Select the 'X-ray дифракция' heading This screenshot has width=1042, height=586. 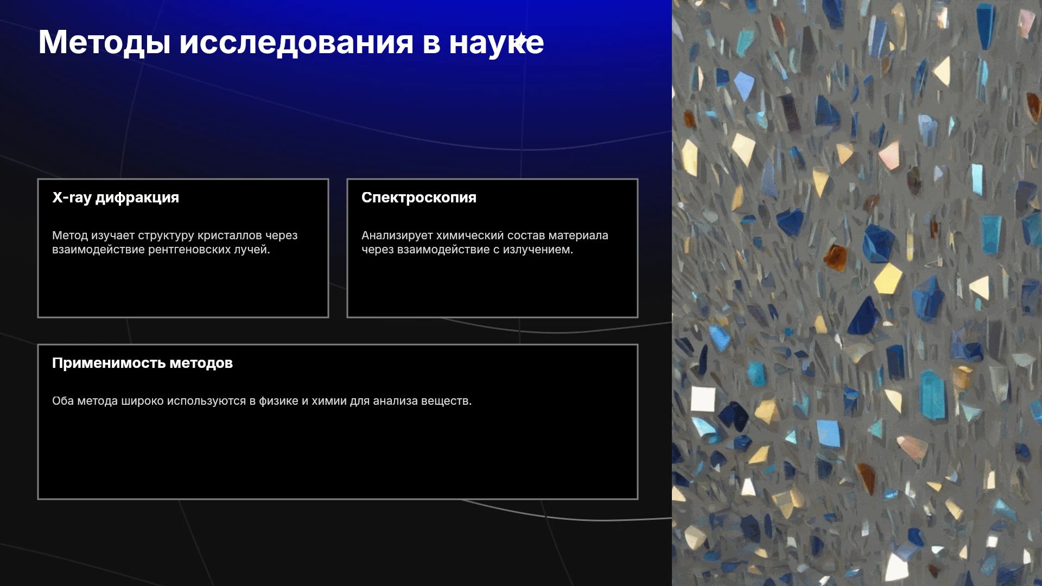[x=116, y=198]
